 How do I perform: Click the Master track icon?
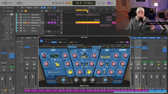click(21, 28)
